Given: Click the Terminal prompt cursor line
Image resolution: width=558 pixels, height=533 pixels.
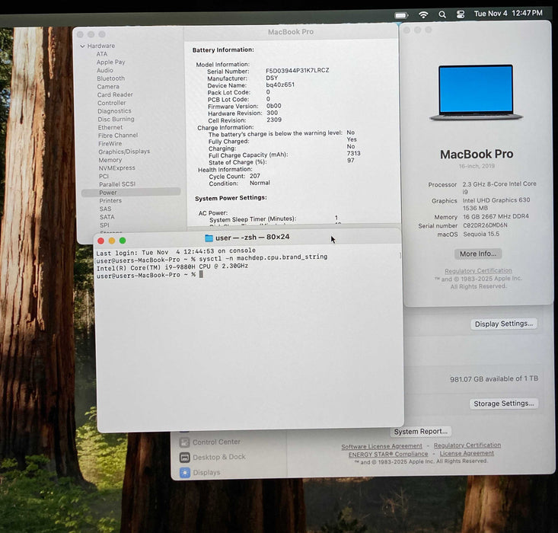Looking at the screenshot, I should pyautogui.click(x=149, y=275).
